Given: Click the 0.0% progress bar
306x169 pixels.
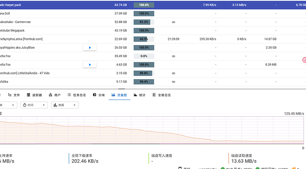Looking at the screenshot, I should coord(144,56).
